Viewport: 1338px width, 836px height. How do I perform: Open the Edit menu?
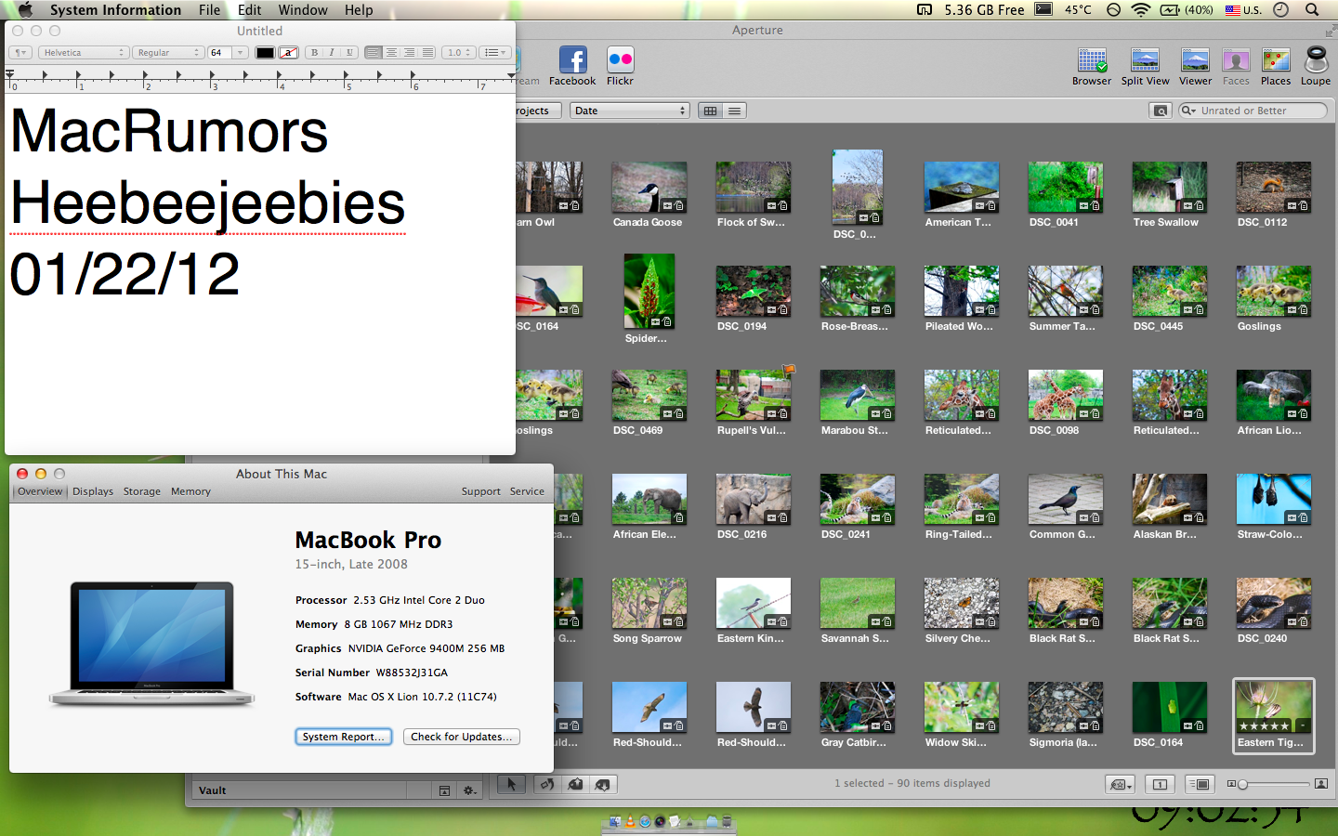(250, 10)
